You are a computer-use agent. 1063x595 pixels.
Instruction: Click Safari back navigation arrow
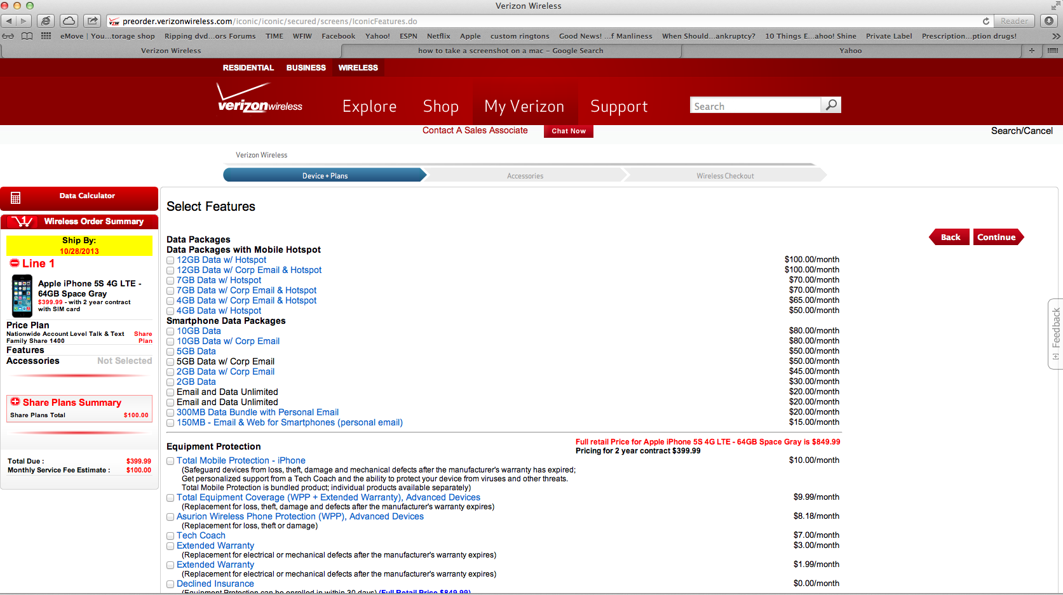tap(10, 21)
